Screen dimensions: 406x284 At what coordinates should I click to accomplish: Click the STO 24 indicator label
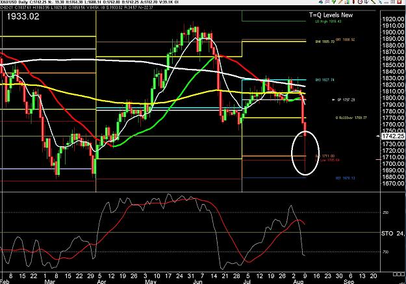click(x=393, y=233)
